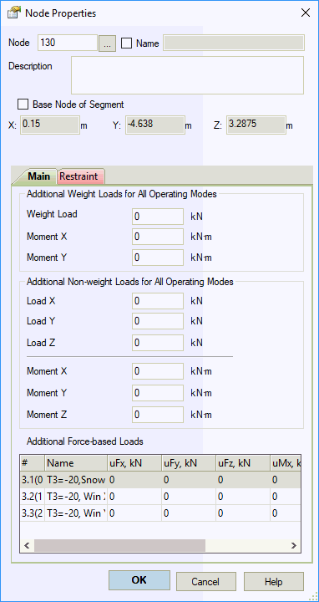Click the partially visible uMx column header

pos(286,463)
